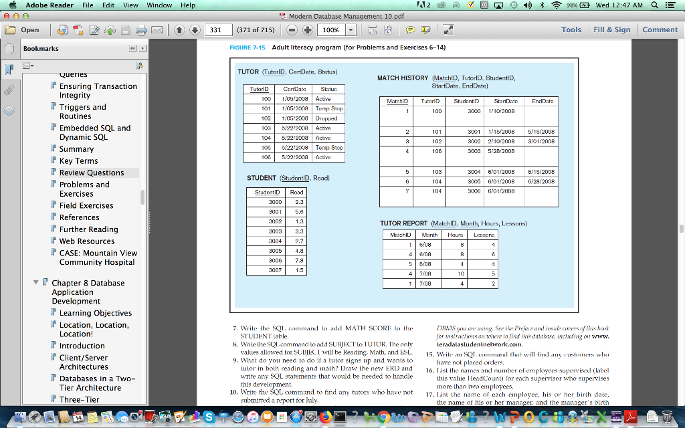Image resolution: width=685 pixels, height=428 pixels.
Task: Print the document using the printer icon
Action: click(x=141, y=29)
